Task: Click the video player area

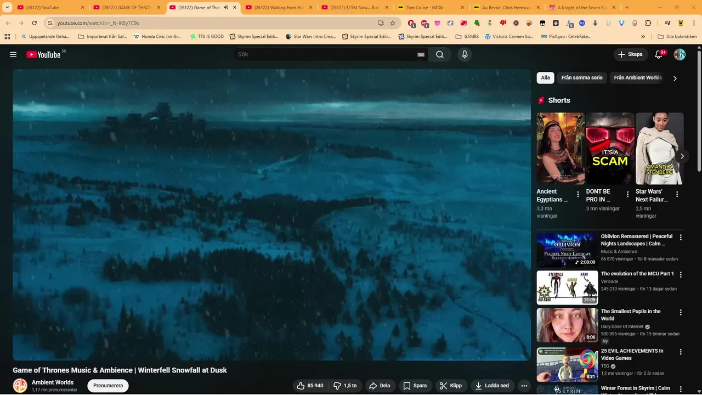Action: (x=271, y=215)
